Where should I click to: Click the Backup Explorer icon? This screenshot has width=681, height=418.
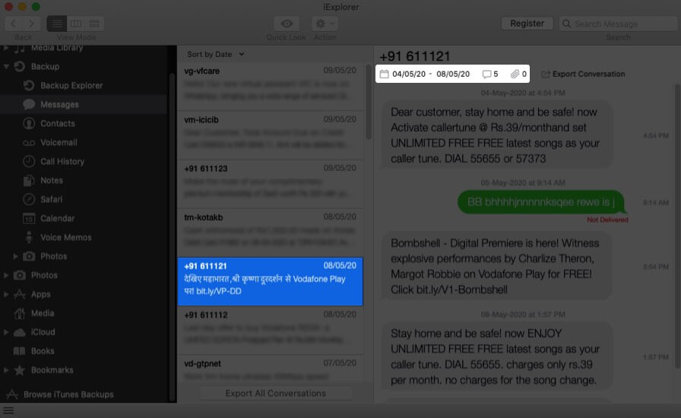pos(29,86)
